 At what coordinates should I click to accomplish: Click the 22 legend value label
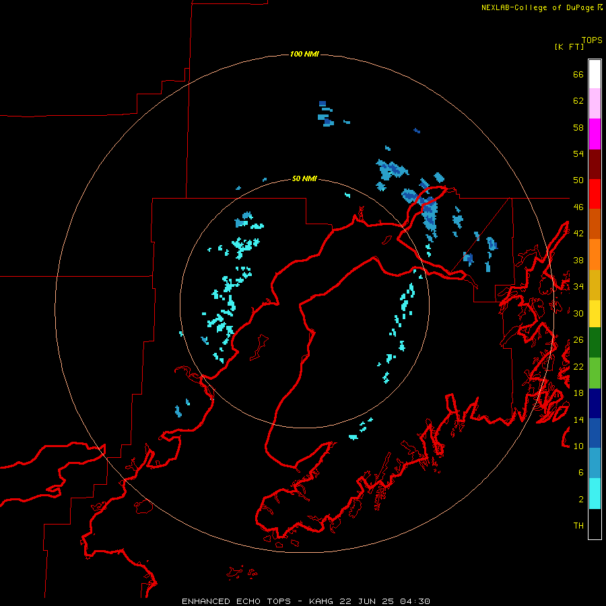578,366
